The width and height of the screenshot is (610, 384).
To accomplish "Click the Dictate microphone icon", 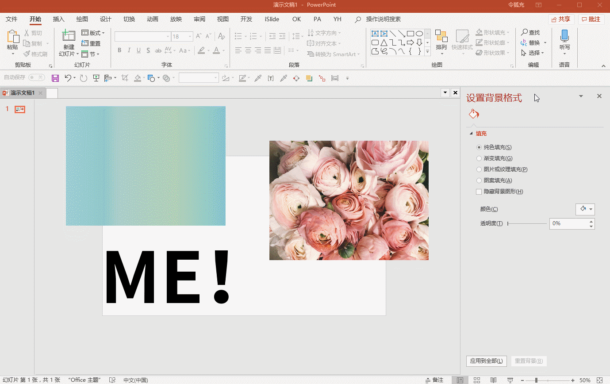I will coord(564,36).
